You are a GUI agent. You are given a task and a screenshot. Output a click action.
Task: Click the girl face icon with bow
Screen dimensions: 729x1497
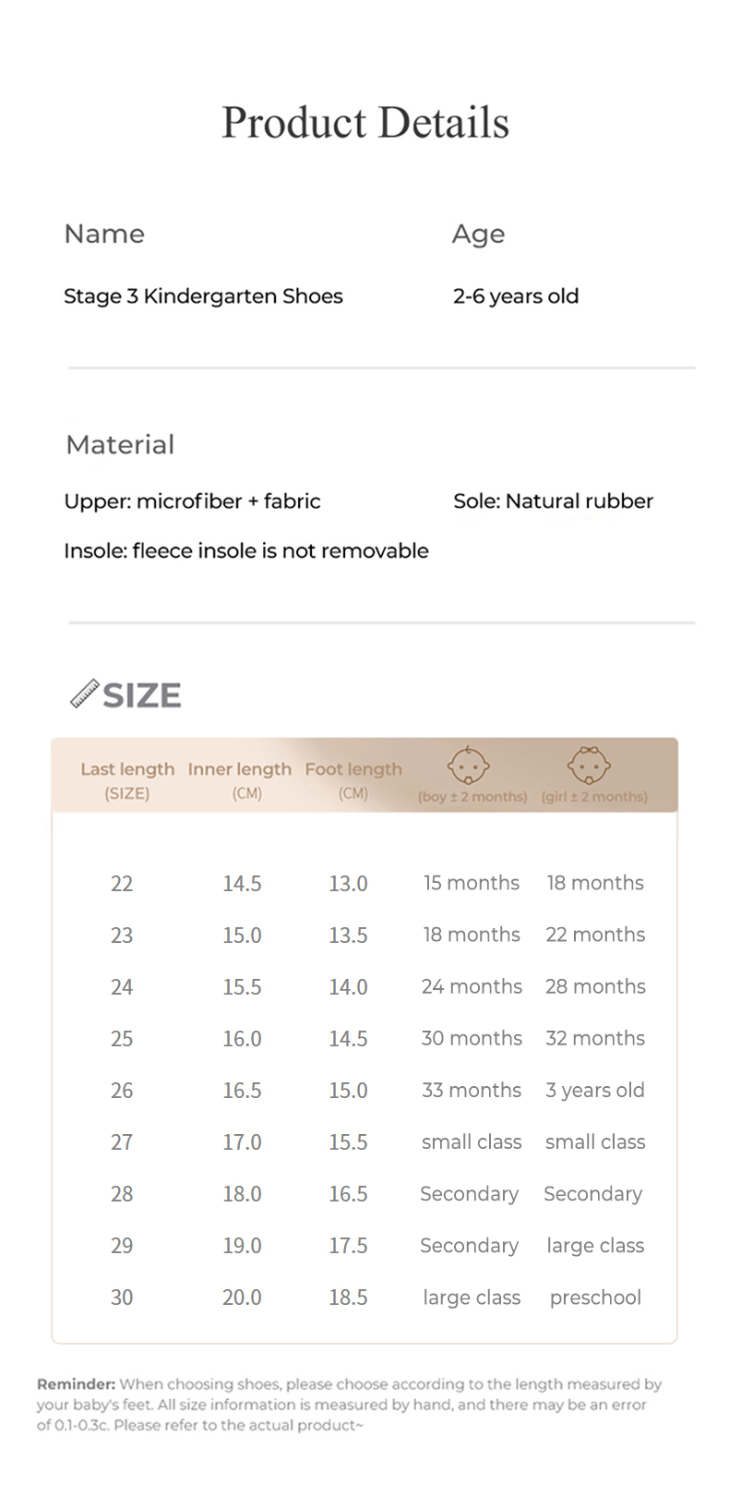(589, 766)
